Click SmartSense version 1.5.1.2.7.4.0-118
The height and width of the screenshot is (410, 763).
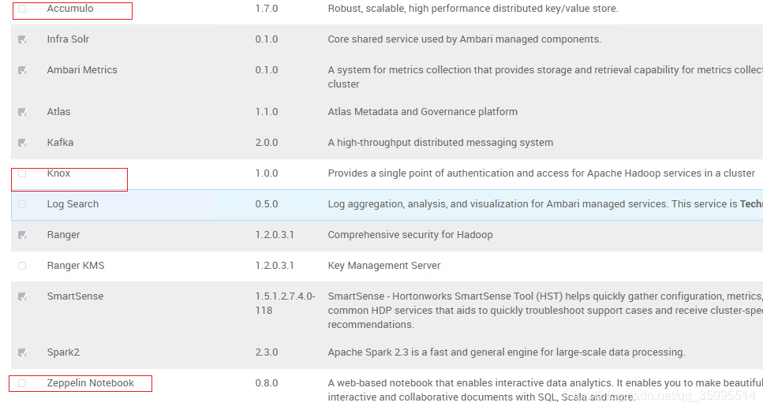click(285, 303)
